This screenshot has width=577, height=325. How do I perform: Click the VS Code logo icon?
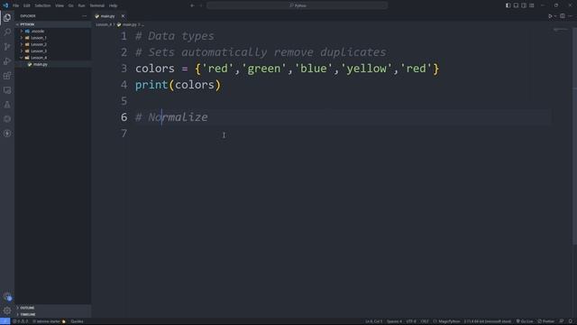coord(5,5)
